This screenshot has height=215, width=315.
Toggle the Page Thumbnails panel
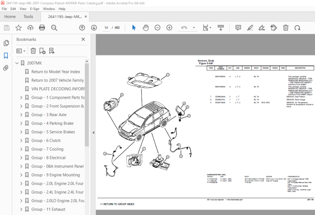tap(6, 43)
